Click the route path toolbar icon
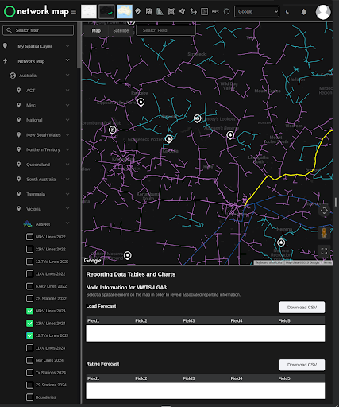 (x=193, y=11)
